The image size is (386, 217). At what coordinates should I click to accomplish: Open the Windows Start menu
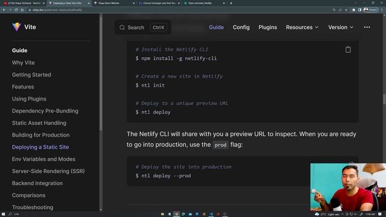tap(3, 214)
